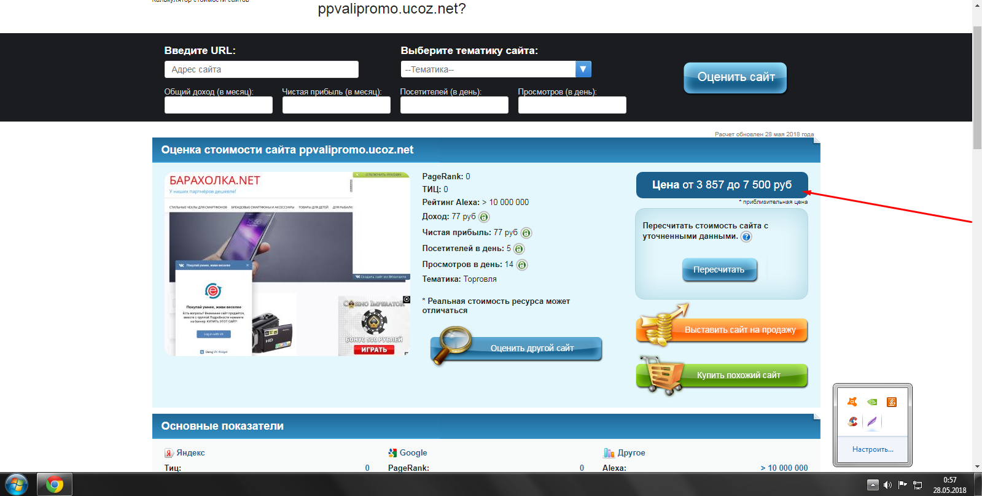Click the ppvalipromo.ucoz.net? title text

click(x=392, y=9)
